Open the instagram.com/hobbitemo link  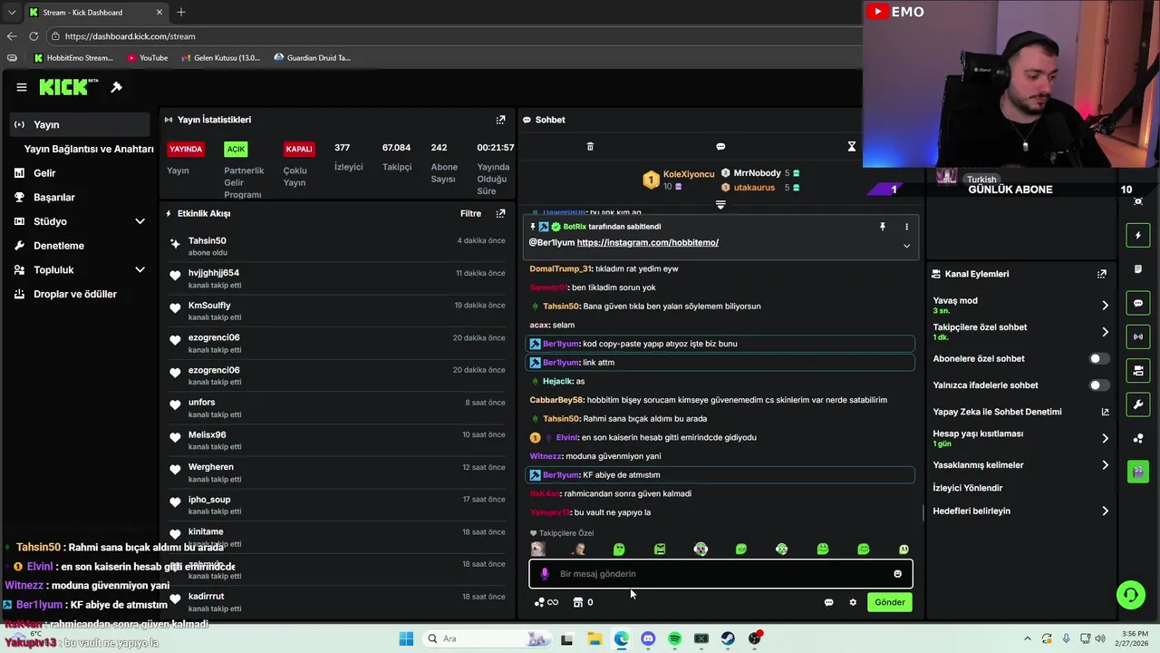(x=647, y=243)
